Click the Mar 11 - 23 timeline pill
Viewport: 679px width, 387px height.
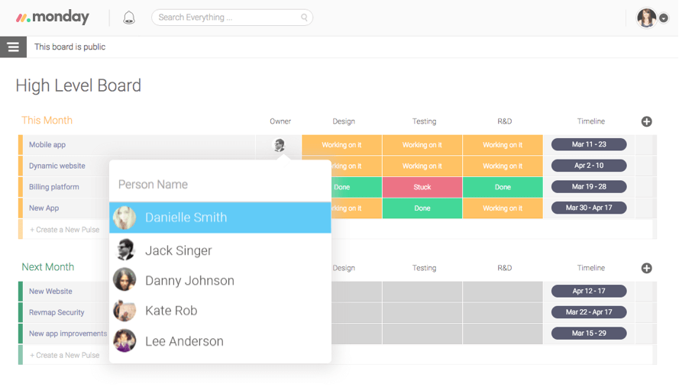coord(588,144)
